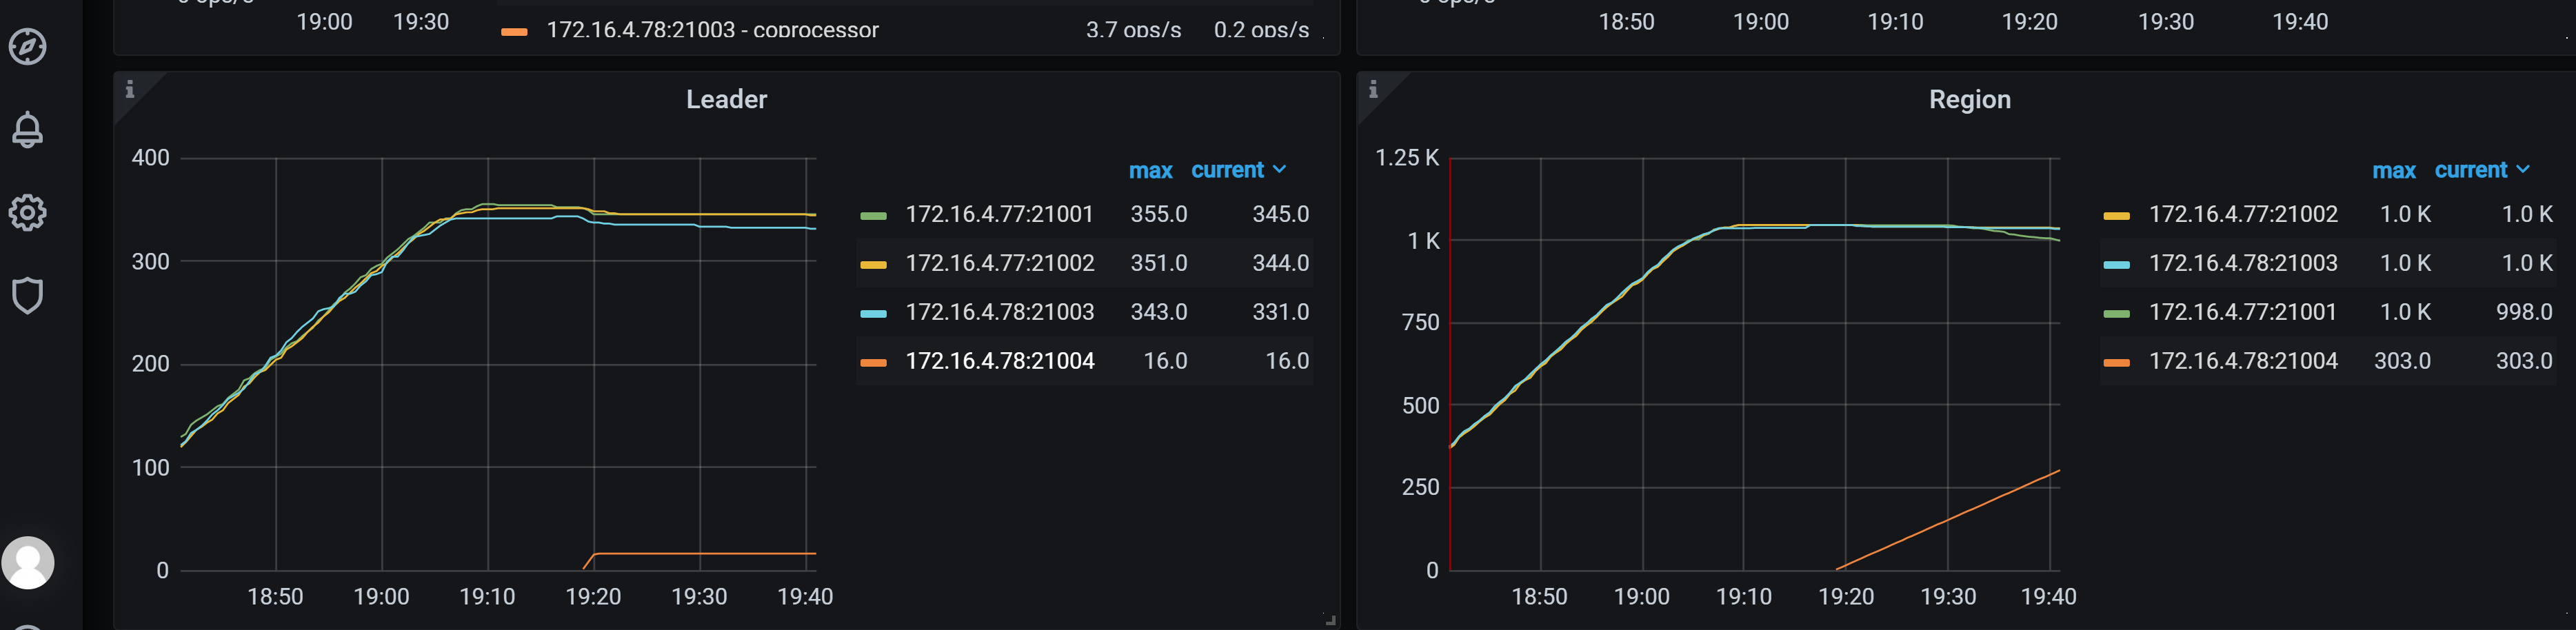The image size is (2576, 630).
Task: Click current value 344.0 in Leader legend
Action: point(1280,263)
